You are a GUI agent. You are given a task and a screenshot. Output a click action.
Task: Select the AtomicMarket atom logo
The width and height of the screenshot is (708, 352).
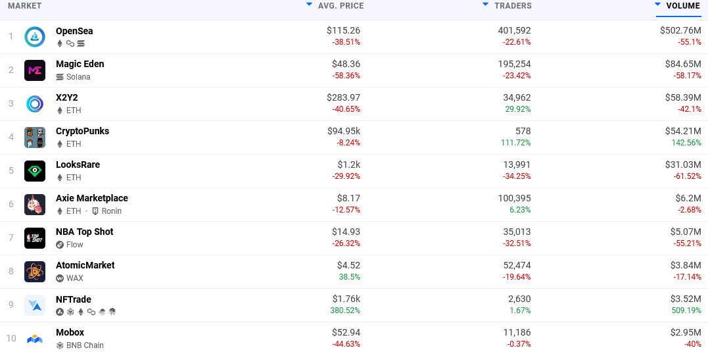[x=35, y=272]
